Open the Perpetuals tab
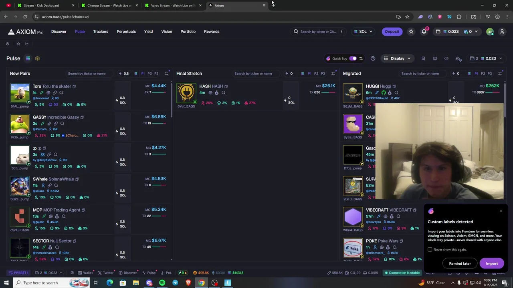Image resolution: width=513 pixels, height=288 pixels. point(126,32)
